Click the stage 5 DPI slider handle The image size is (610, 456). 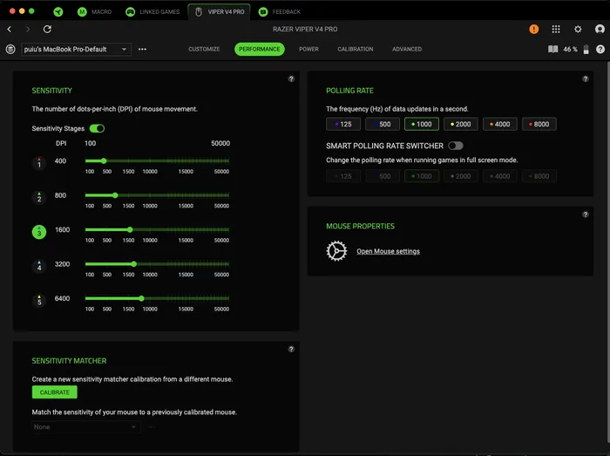point(141,298)
